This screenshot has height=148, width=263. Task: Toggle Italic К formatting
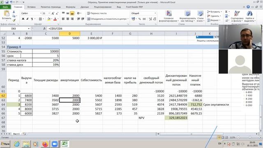28,19
